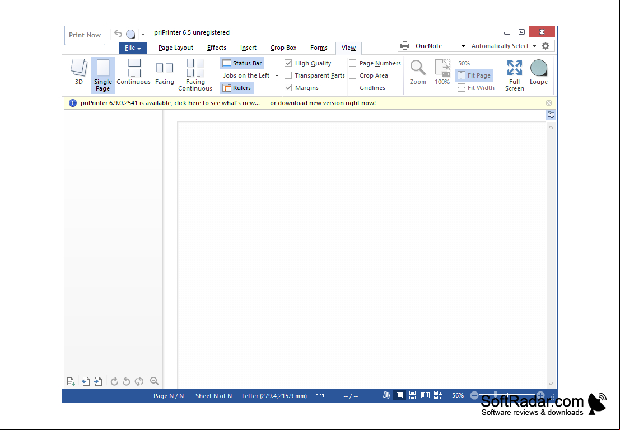Viewport: 620px width, 430px height.
Task: Enable the Transparent Parts checkbox
Action: point(288,75)
